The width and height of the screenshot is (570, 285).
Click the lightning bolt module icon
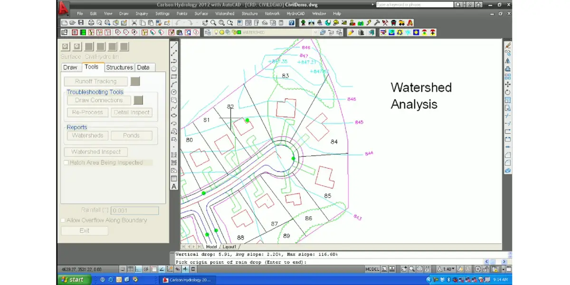coord(369,23)
